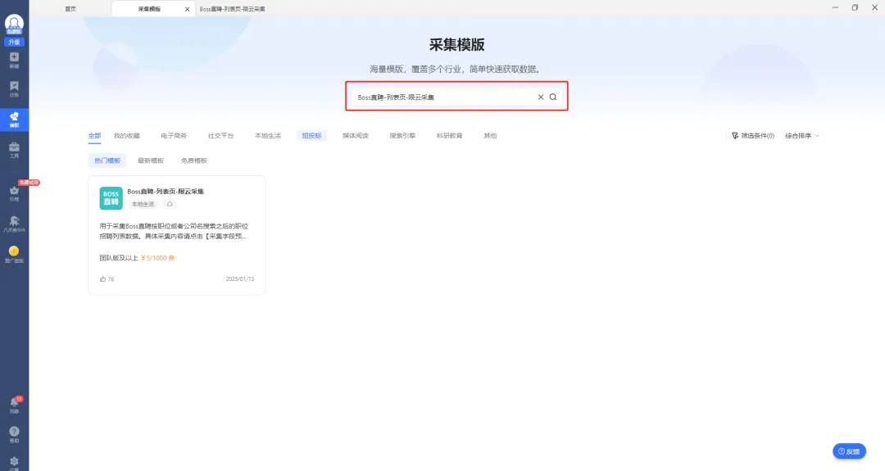Expand the 综合排序 sort dropdown
The width and height of the screenshot is (885, 471).
(801, 136)
